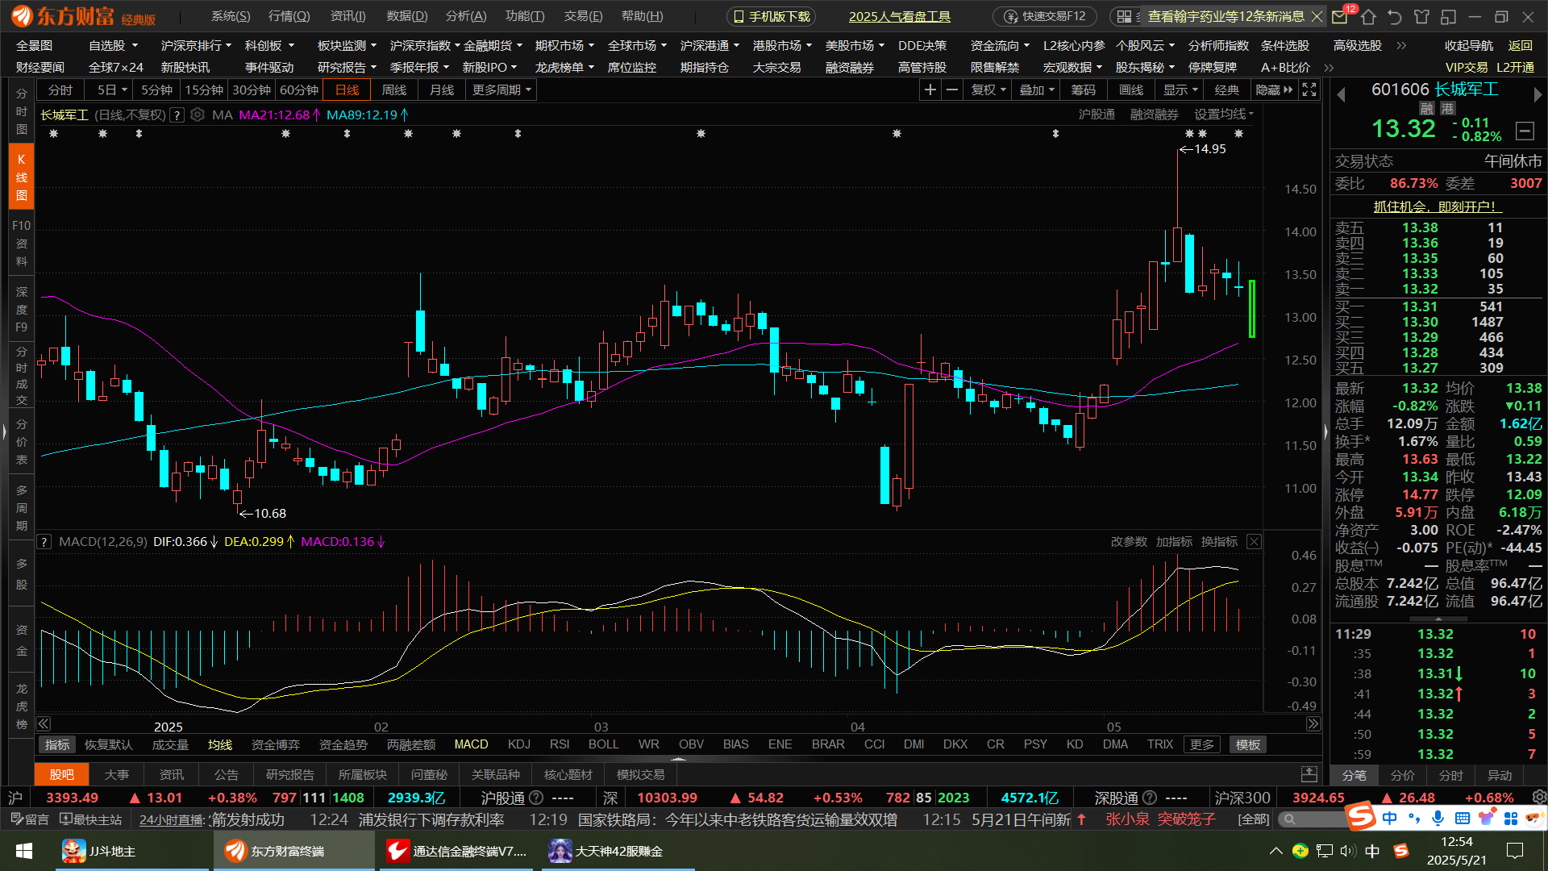The image size is (1548, 871).
Task: Open K-line settings gear icon
Action: (198, 115)
